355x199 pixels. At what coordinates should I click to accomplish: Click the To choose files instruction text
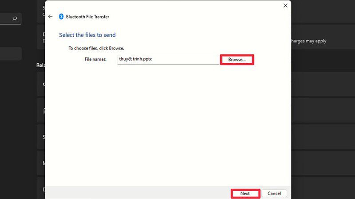96,48
